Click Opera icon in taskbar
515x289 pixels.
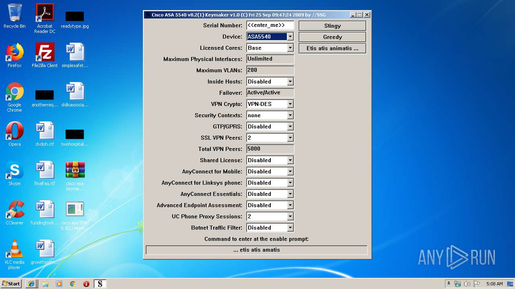click(86, 284)
